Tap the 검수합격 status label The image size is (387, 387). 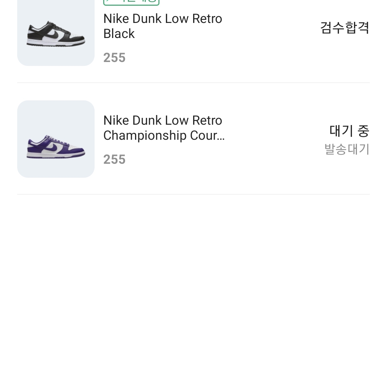tap(345, 28)
